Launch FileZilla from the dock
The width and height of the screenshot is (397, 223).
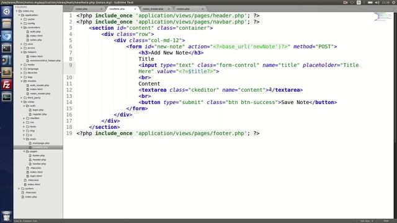7,85
